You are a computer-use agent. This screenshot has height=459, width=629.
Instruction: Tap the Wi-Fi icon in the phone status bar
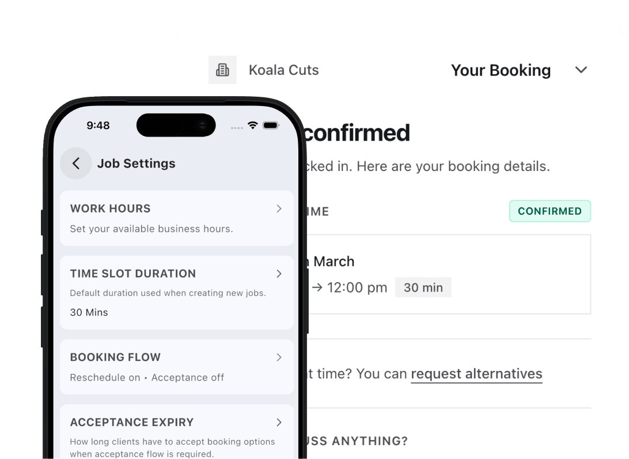point(252,125)
